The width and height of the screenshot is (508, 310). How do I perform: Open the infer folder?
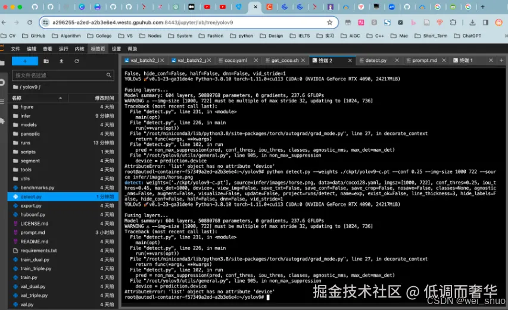coord(63,116)
